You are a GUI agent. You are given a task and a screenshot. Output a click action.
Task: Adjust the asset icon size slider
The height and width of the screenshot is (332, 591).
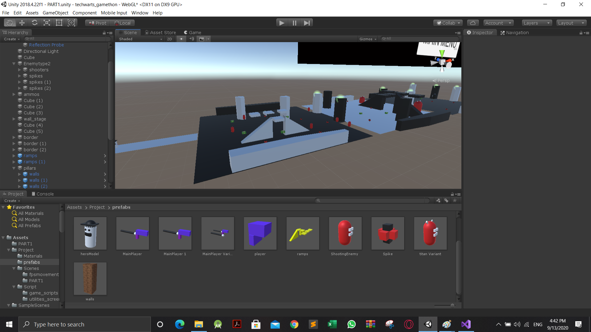[x=452, y=306]
